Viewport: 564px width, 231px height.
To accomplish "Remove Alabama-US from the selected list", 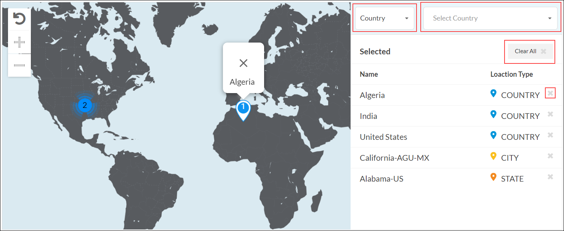I will [550, 177].
